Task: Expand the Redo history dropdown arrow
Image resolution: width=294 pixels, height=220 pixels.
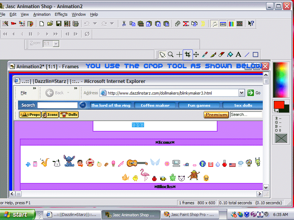Action: tap(112, 23)
